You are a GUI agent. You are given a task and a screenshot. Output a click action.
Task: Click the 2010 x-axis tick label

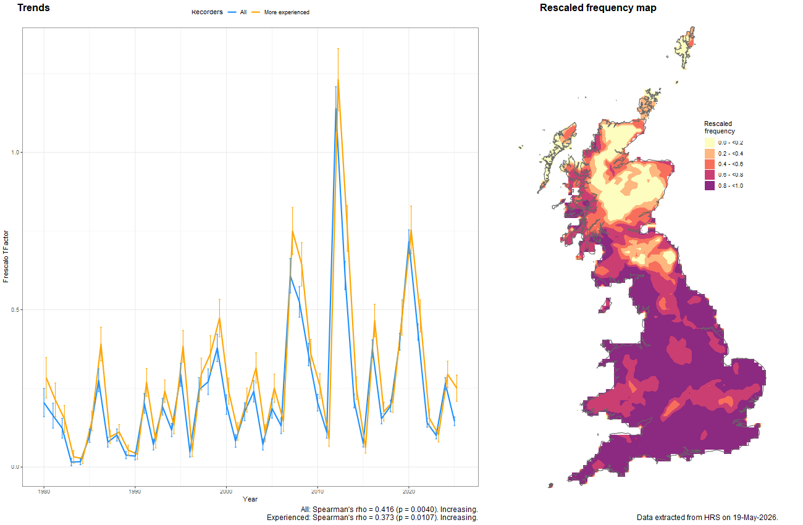[317, 492]
